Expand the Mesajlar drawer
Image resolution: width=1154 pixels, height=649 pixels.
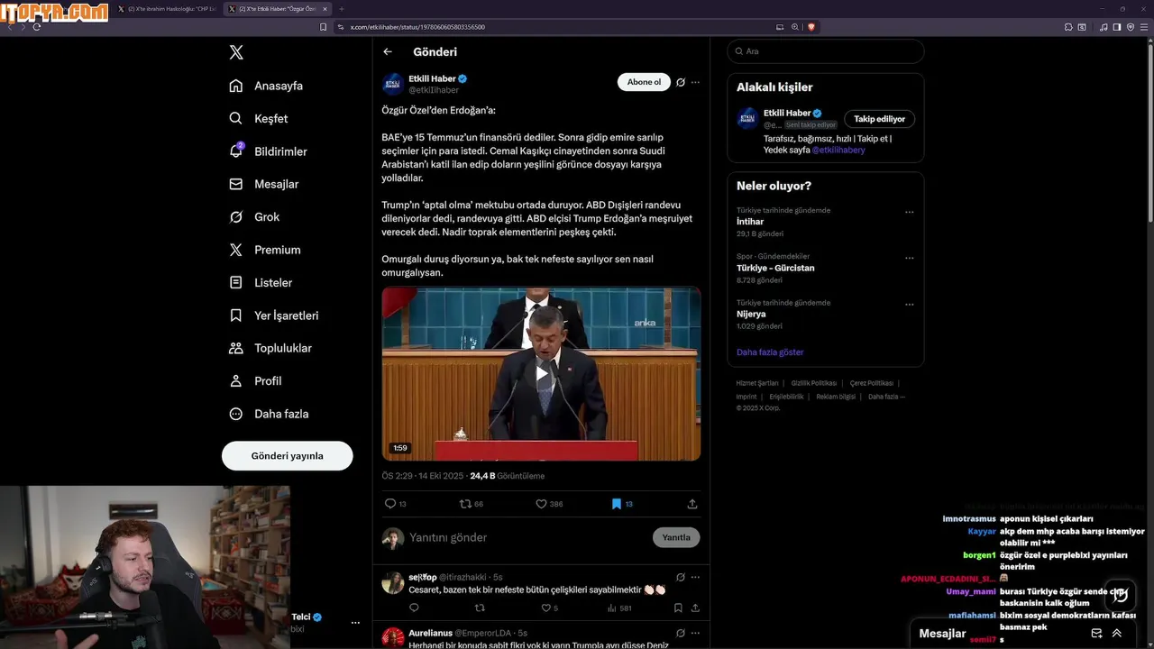click(1117, 634)
